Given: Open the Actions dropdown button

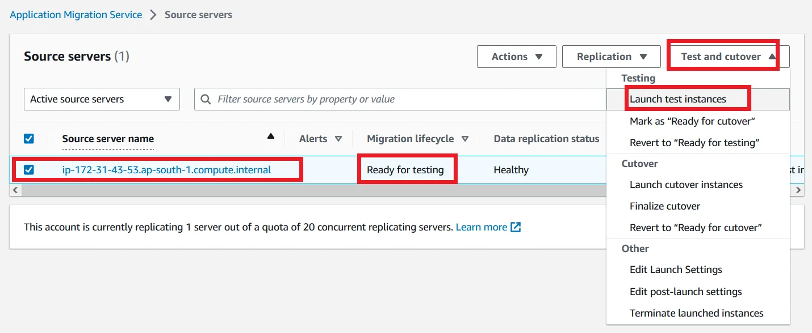Looking at the screenshot, I should tap(517, 57).
